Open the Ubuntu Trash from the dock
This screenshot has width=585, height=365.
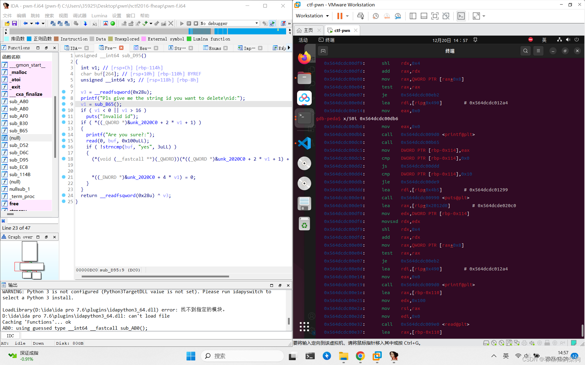[304, 224]
